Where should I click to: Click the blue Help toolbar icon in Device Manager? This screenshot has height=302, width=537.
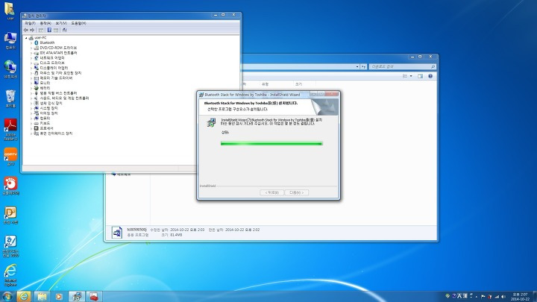[x=49, y=30]
